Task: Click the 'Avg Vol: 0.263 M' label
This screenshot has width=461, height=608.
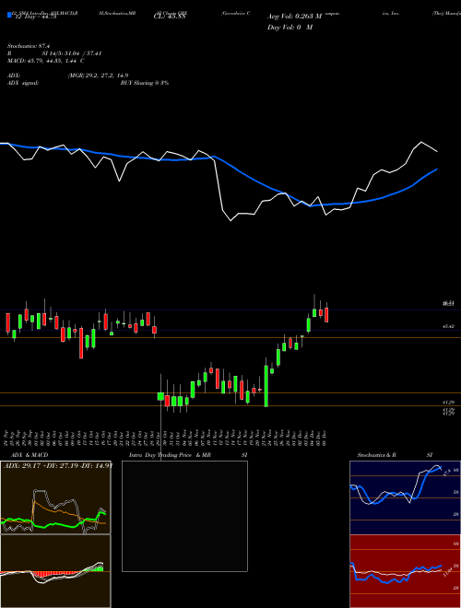Action: pos(294,17)
